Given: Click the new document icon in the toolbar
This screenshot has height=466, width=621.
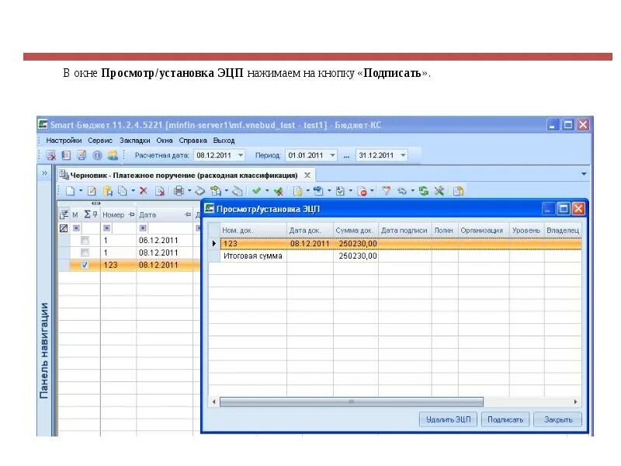Looking at the screenshot, I should (70, 191).
